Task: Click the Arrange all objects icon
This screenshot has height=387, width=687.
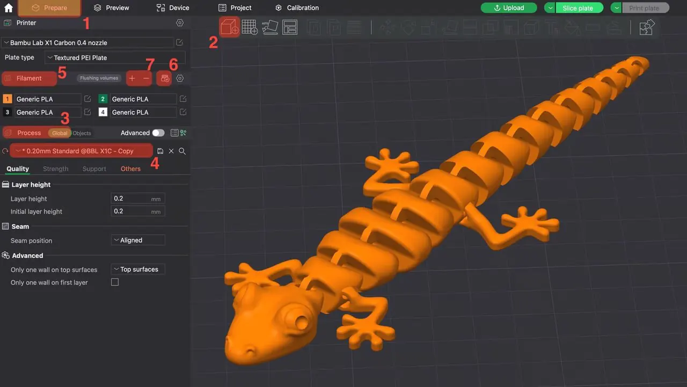Action: (290, 27)
